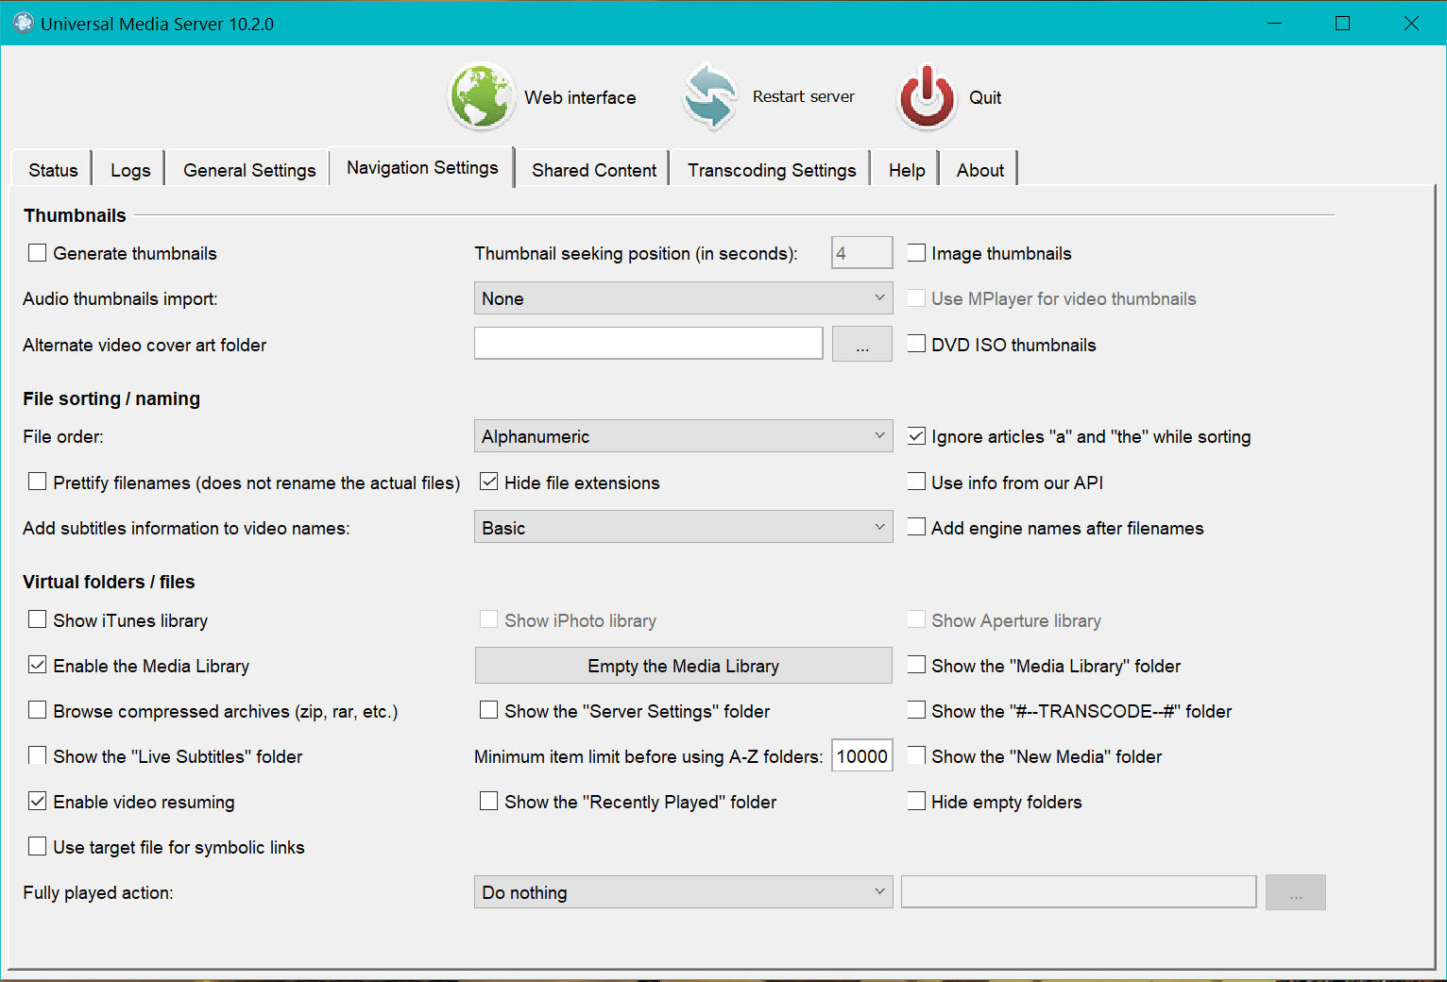
Task: Click the Universal Media Server title bar icon
Action: pos(23,23)
